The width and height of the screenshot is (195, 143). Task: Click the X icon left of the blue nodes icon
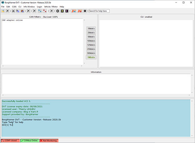pos(34,11)
